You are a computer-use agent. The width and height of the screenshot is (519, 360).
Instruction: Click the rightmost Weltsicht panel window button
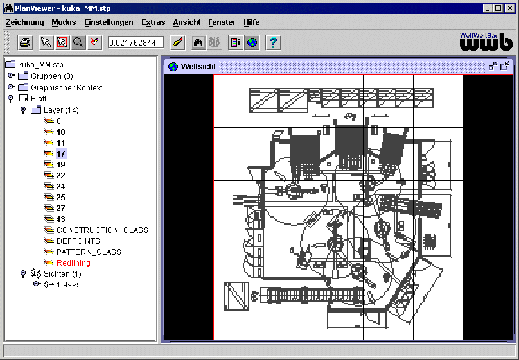(504, 66)
